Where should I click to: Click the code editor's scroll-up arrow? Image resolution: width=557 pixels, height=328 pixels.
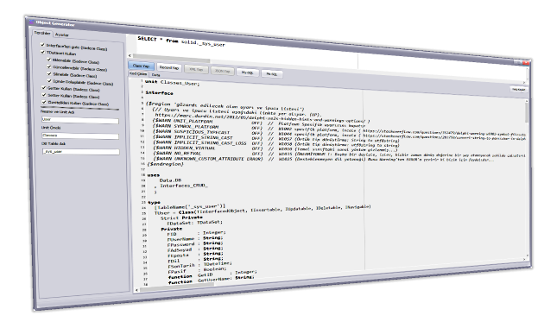click(x=527, y=101)
